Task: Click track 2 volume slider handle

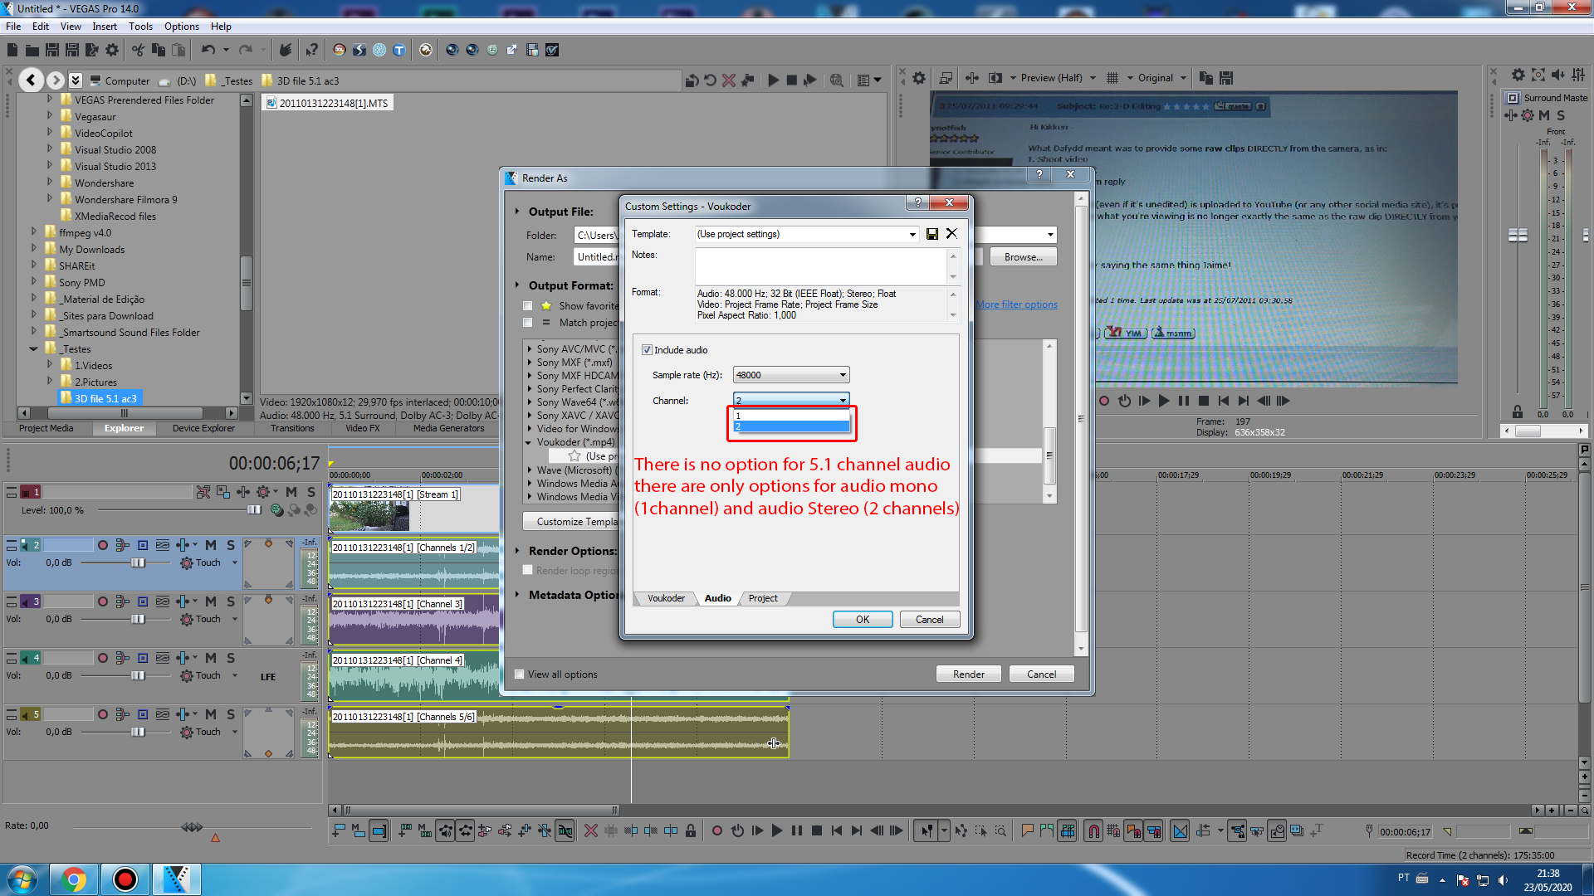Action: coord(138,562)
